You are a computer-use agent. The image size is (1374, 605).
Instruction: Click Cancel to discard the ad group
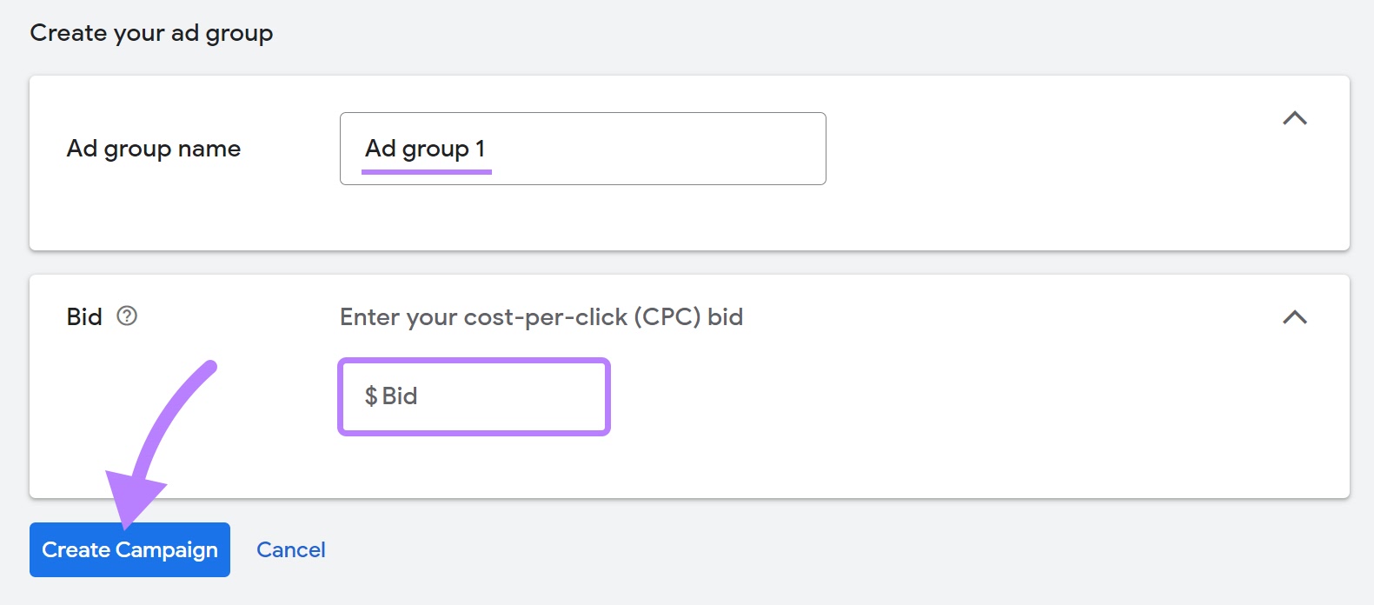[x=290, y=549]
